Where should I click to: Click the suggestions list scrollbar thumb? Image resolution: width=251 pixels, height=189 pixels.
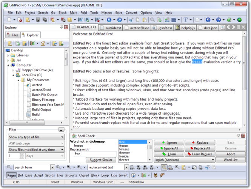tap(149, 147)
